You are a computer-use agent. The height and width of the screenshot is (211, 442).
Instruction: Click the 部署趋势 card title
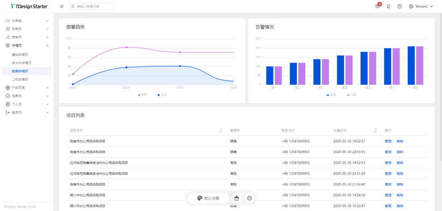(x=76, y=27)
